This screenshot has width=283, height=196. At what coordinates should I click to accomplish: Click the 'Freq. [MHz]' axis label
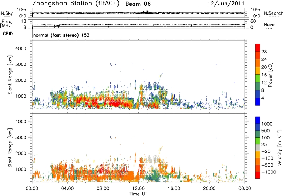click(x=7, y=24)
